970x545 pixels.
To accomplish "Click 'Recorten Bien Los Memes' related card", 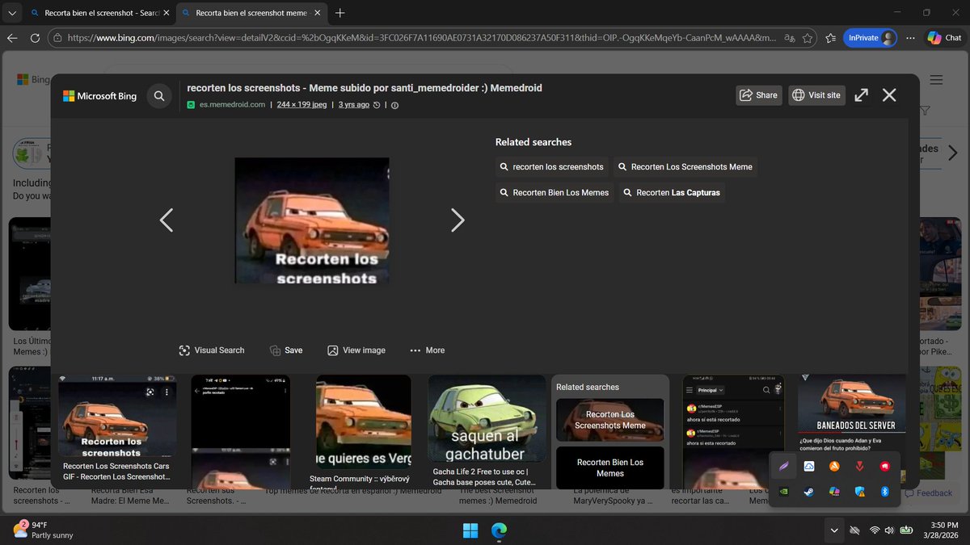I will (610, 467).
